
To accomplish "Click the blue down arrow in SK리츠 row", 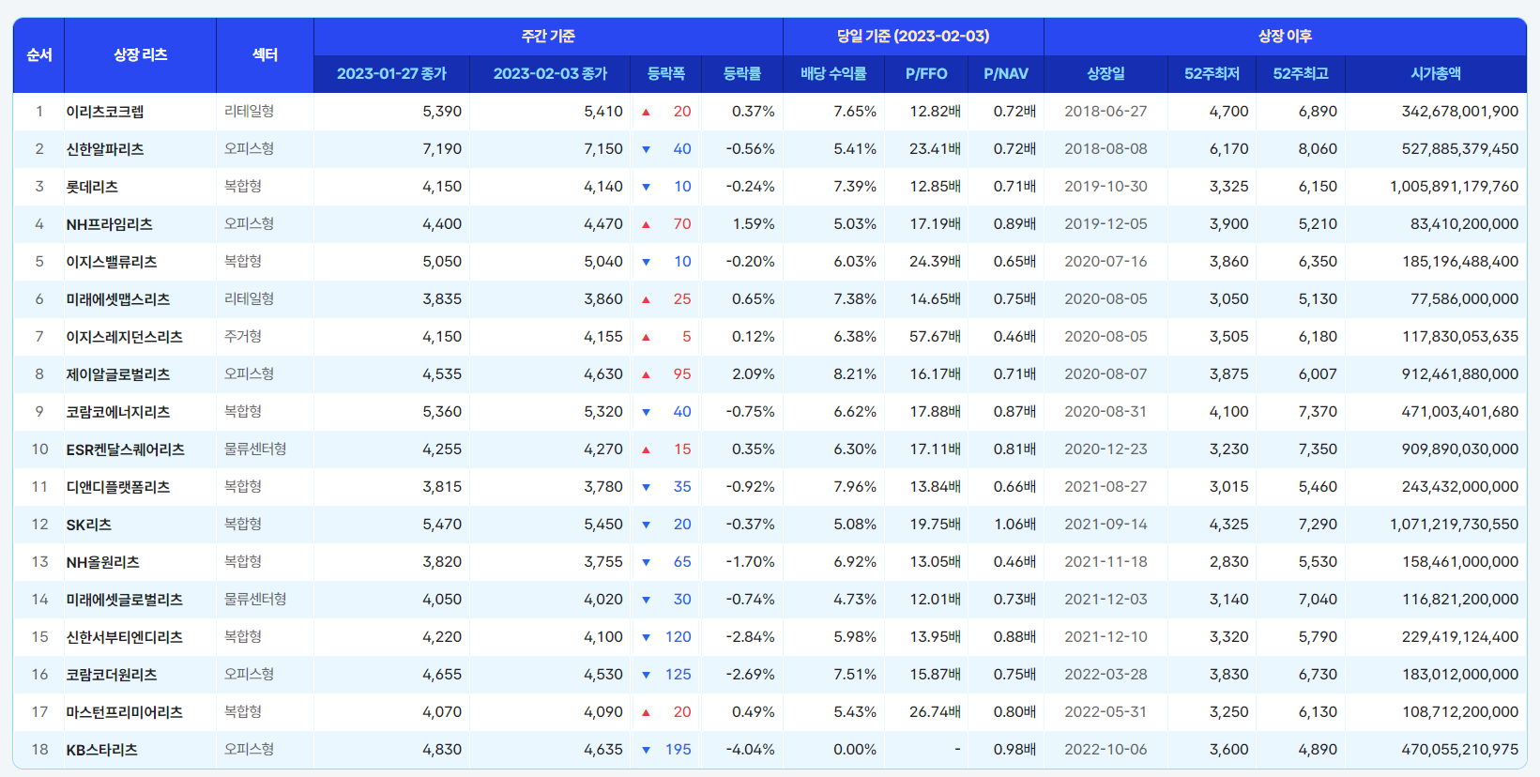I will (x=646, y=525).
